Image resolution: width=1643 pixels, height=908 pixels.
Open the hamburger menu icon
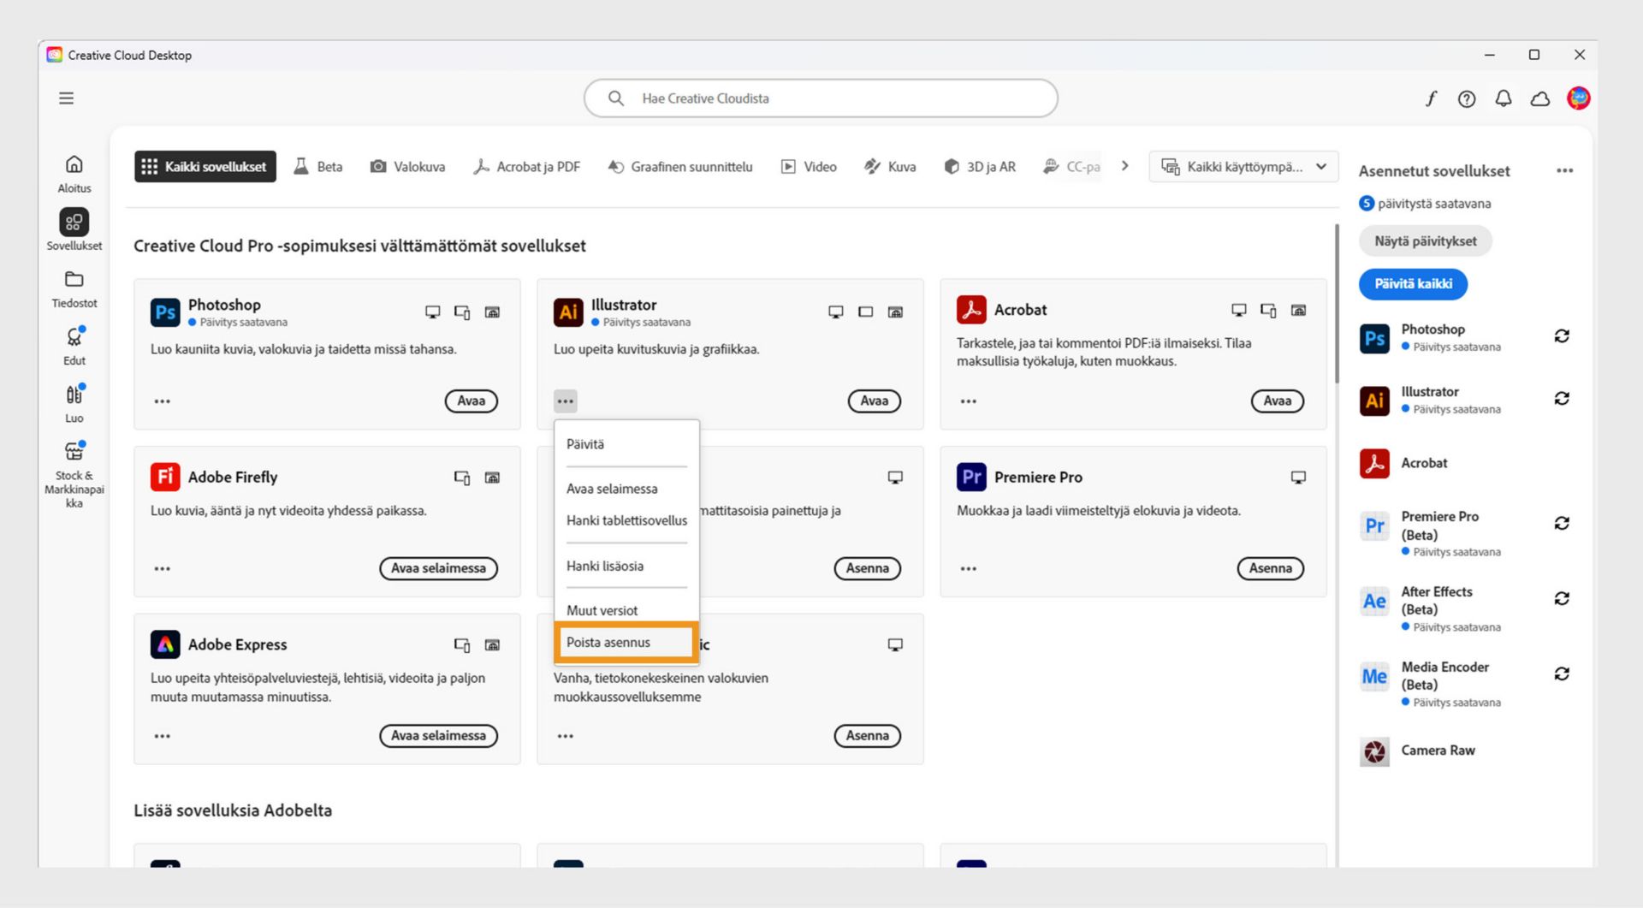pyautogui.click(x=66, y=98)
